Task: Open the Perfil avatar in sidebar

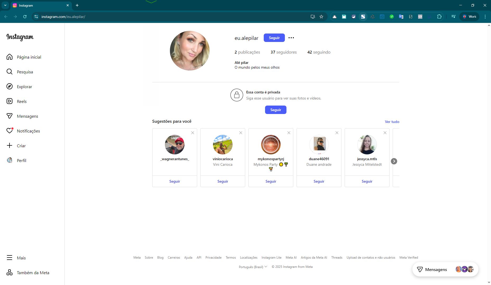Action: pos(10,160)
